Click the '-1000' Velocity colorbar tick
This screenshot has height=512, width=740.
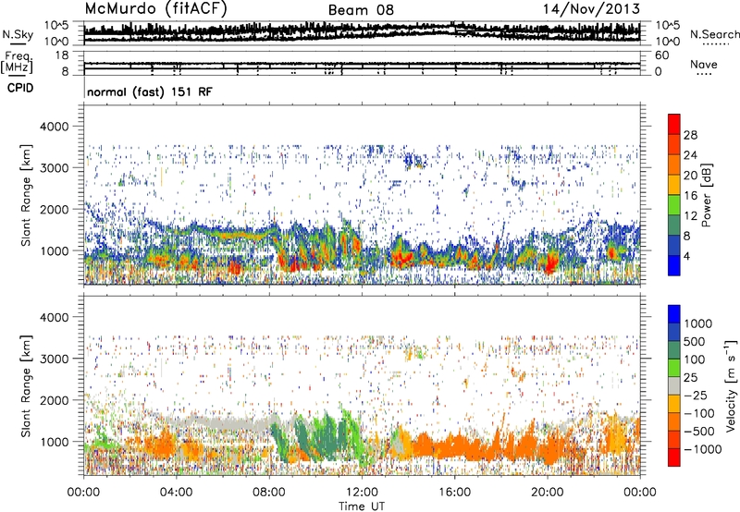pos(702,449)
